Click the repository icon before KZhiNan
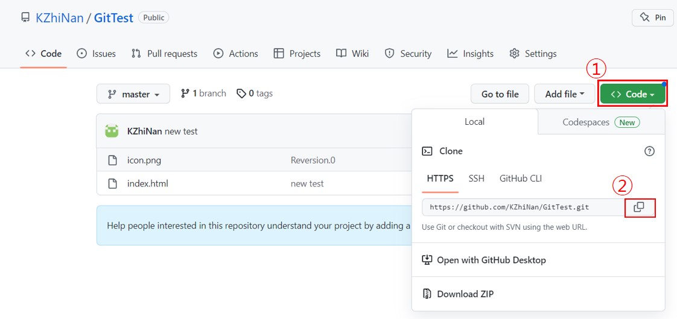The image size is (677, 319). pos(25,18)
